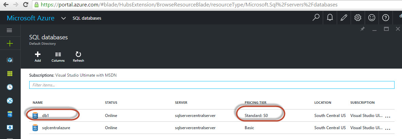The image size is (402, 139).
Task: Open the portal search magnifier
Action: pyautogui.click(x=316, y=18)
